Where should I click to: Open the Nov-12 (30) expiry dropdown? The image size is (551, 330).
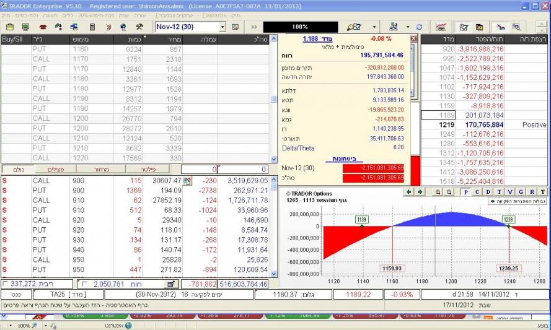[x=223, y=27]
